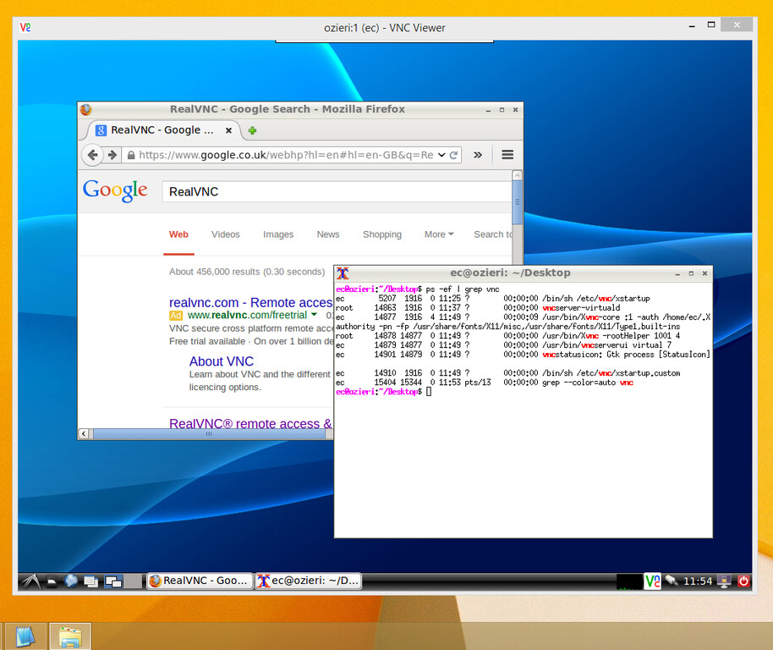
Task: Select the RealVNC - Google Firefox tab
Action: point(159,131)
